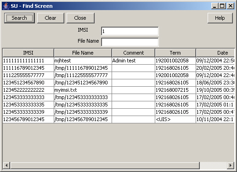Click file name /tmp/111225555577777
Screen dimensions: 237x172
pyautogui.click(x=83, y=75)
